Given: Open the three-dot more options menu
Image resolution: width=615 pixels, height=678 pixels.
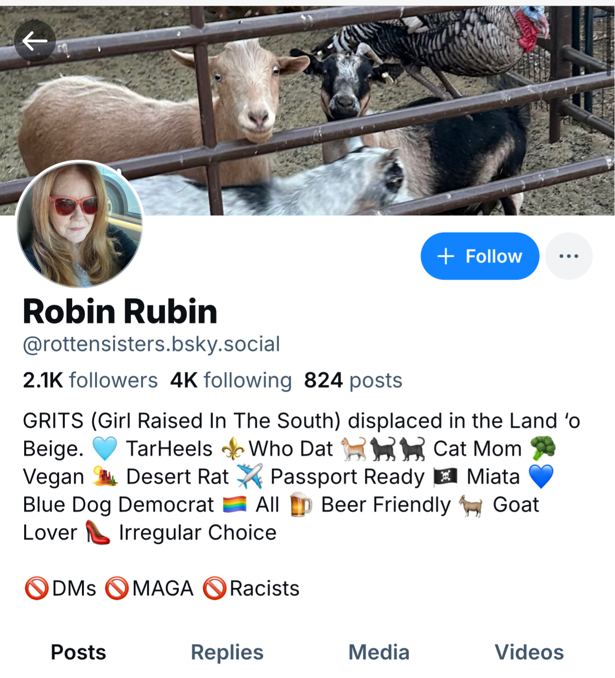Looking at the screenshot, I should coord(568,256).
